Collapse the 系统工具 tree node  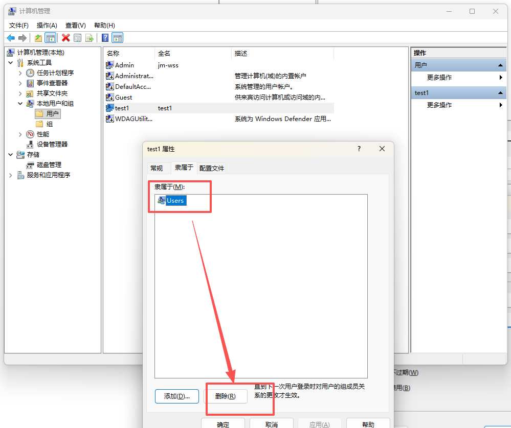[11, 63]
